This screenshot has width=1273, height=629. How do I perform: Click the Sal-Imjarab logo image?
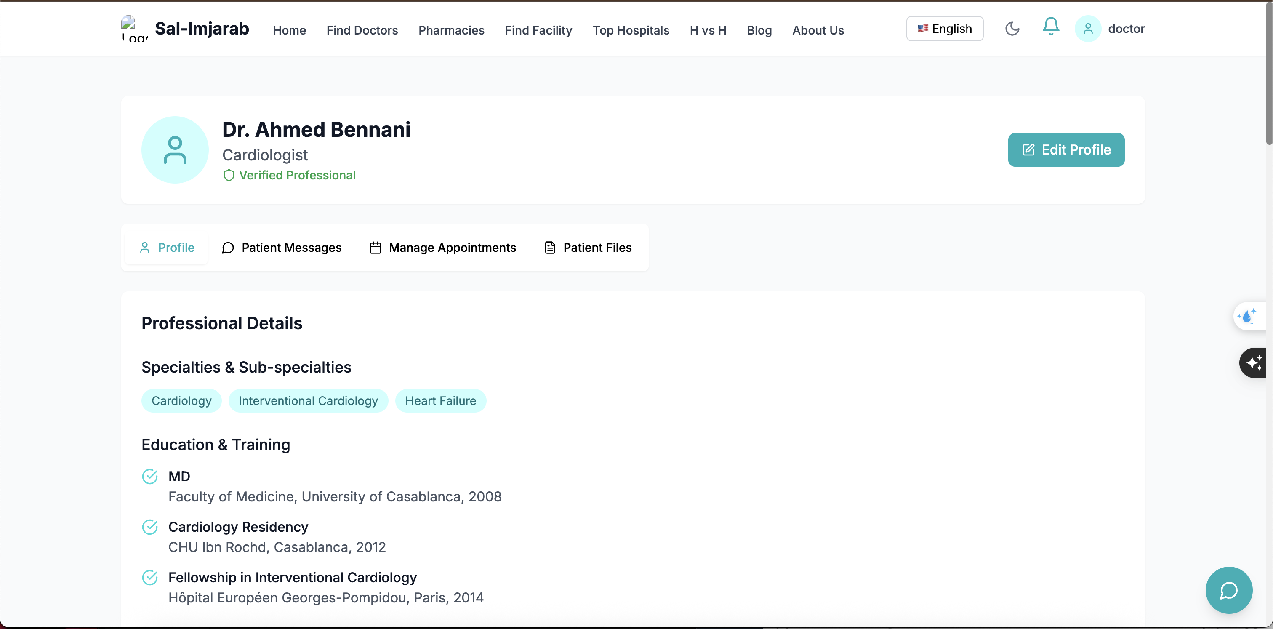click(x=134, y=29)
